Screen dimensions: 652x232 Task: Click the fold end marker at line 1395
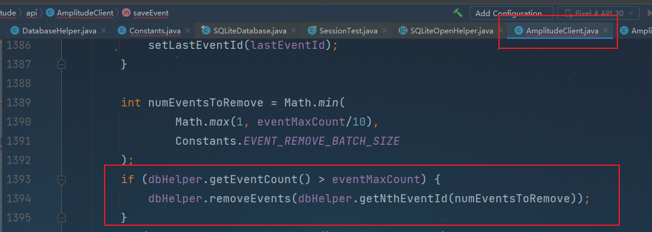[61, 217]
